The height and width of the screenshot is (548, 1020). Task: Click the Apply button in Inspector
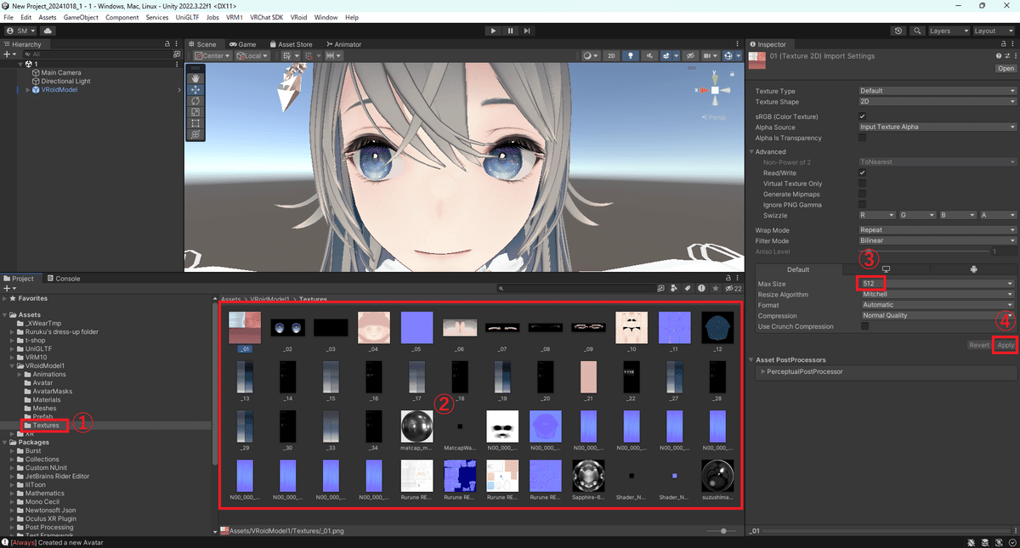click(x=1006, y=345)
